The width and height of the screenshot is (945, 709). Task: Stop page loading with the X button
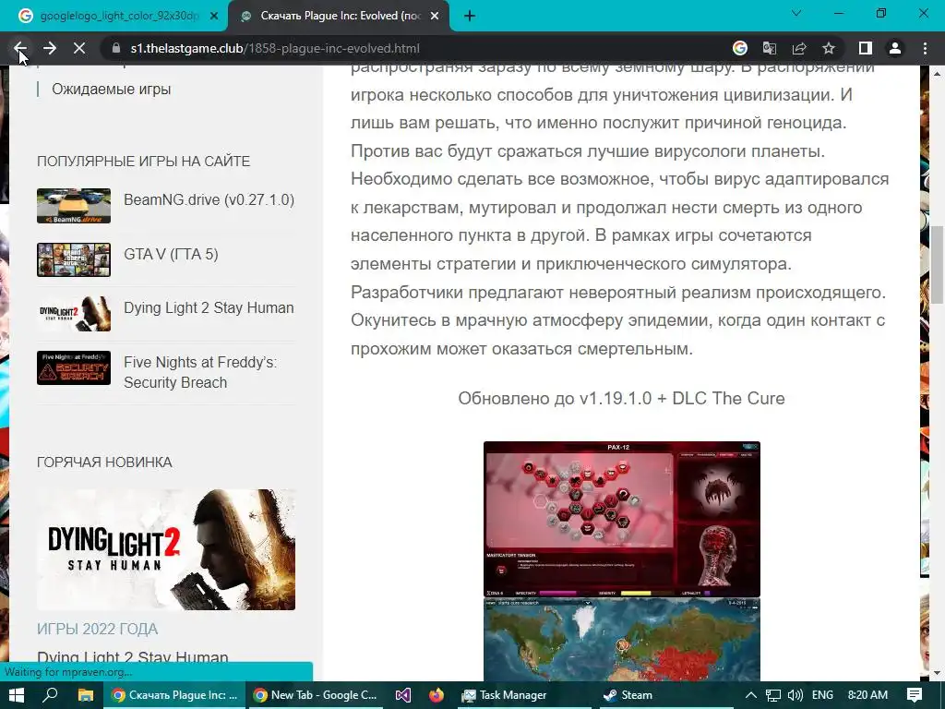tap(79, 48)
